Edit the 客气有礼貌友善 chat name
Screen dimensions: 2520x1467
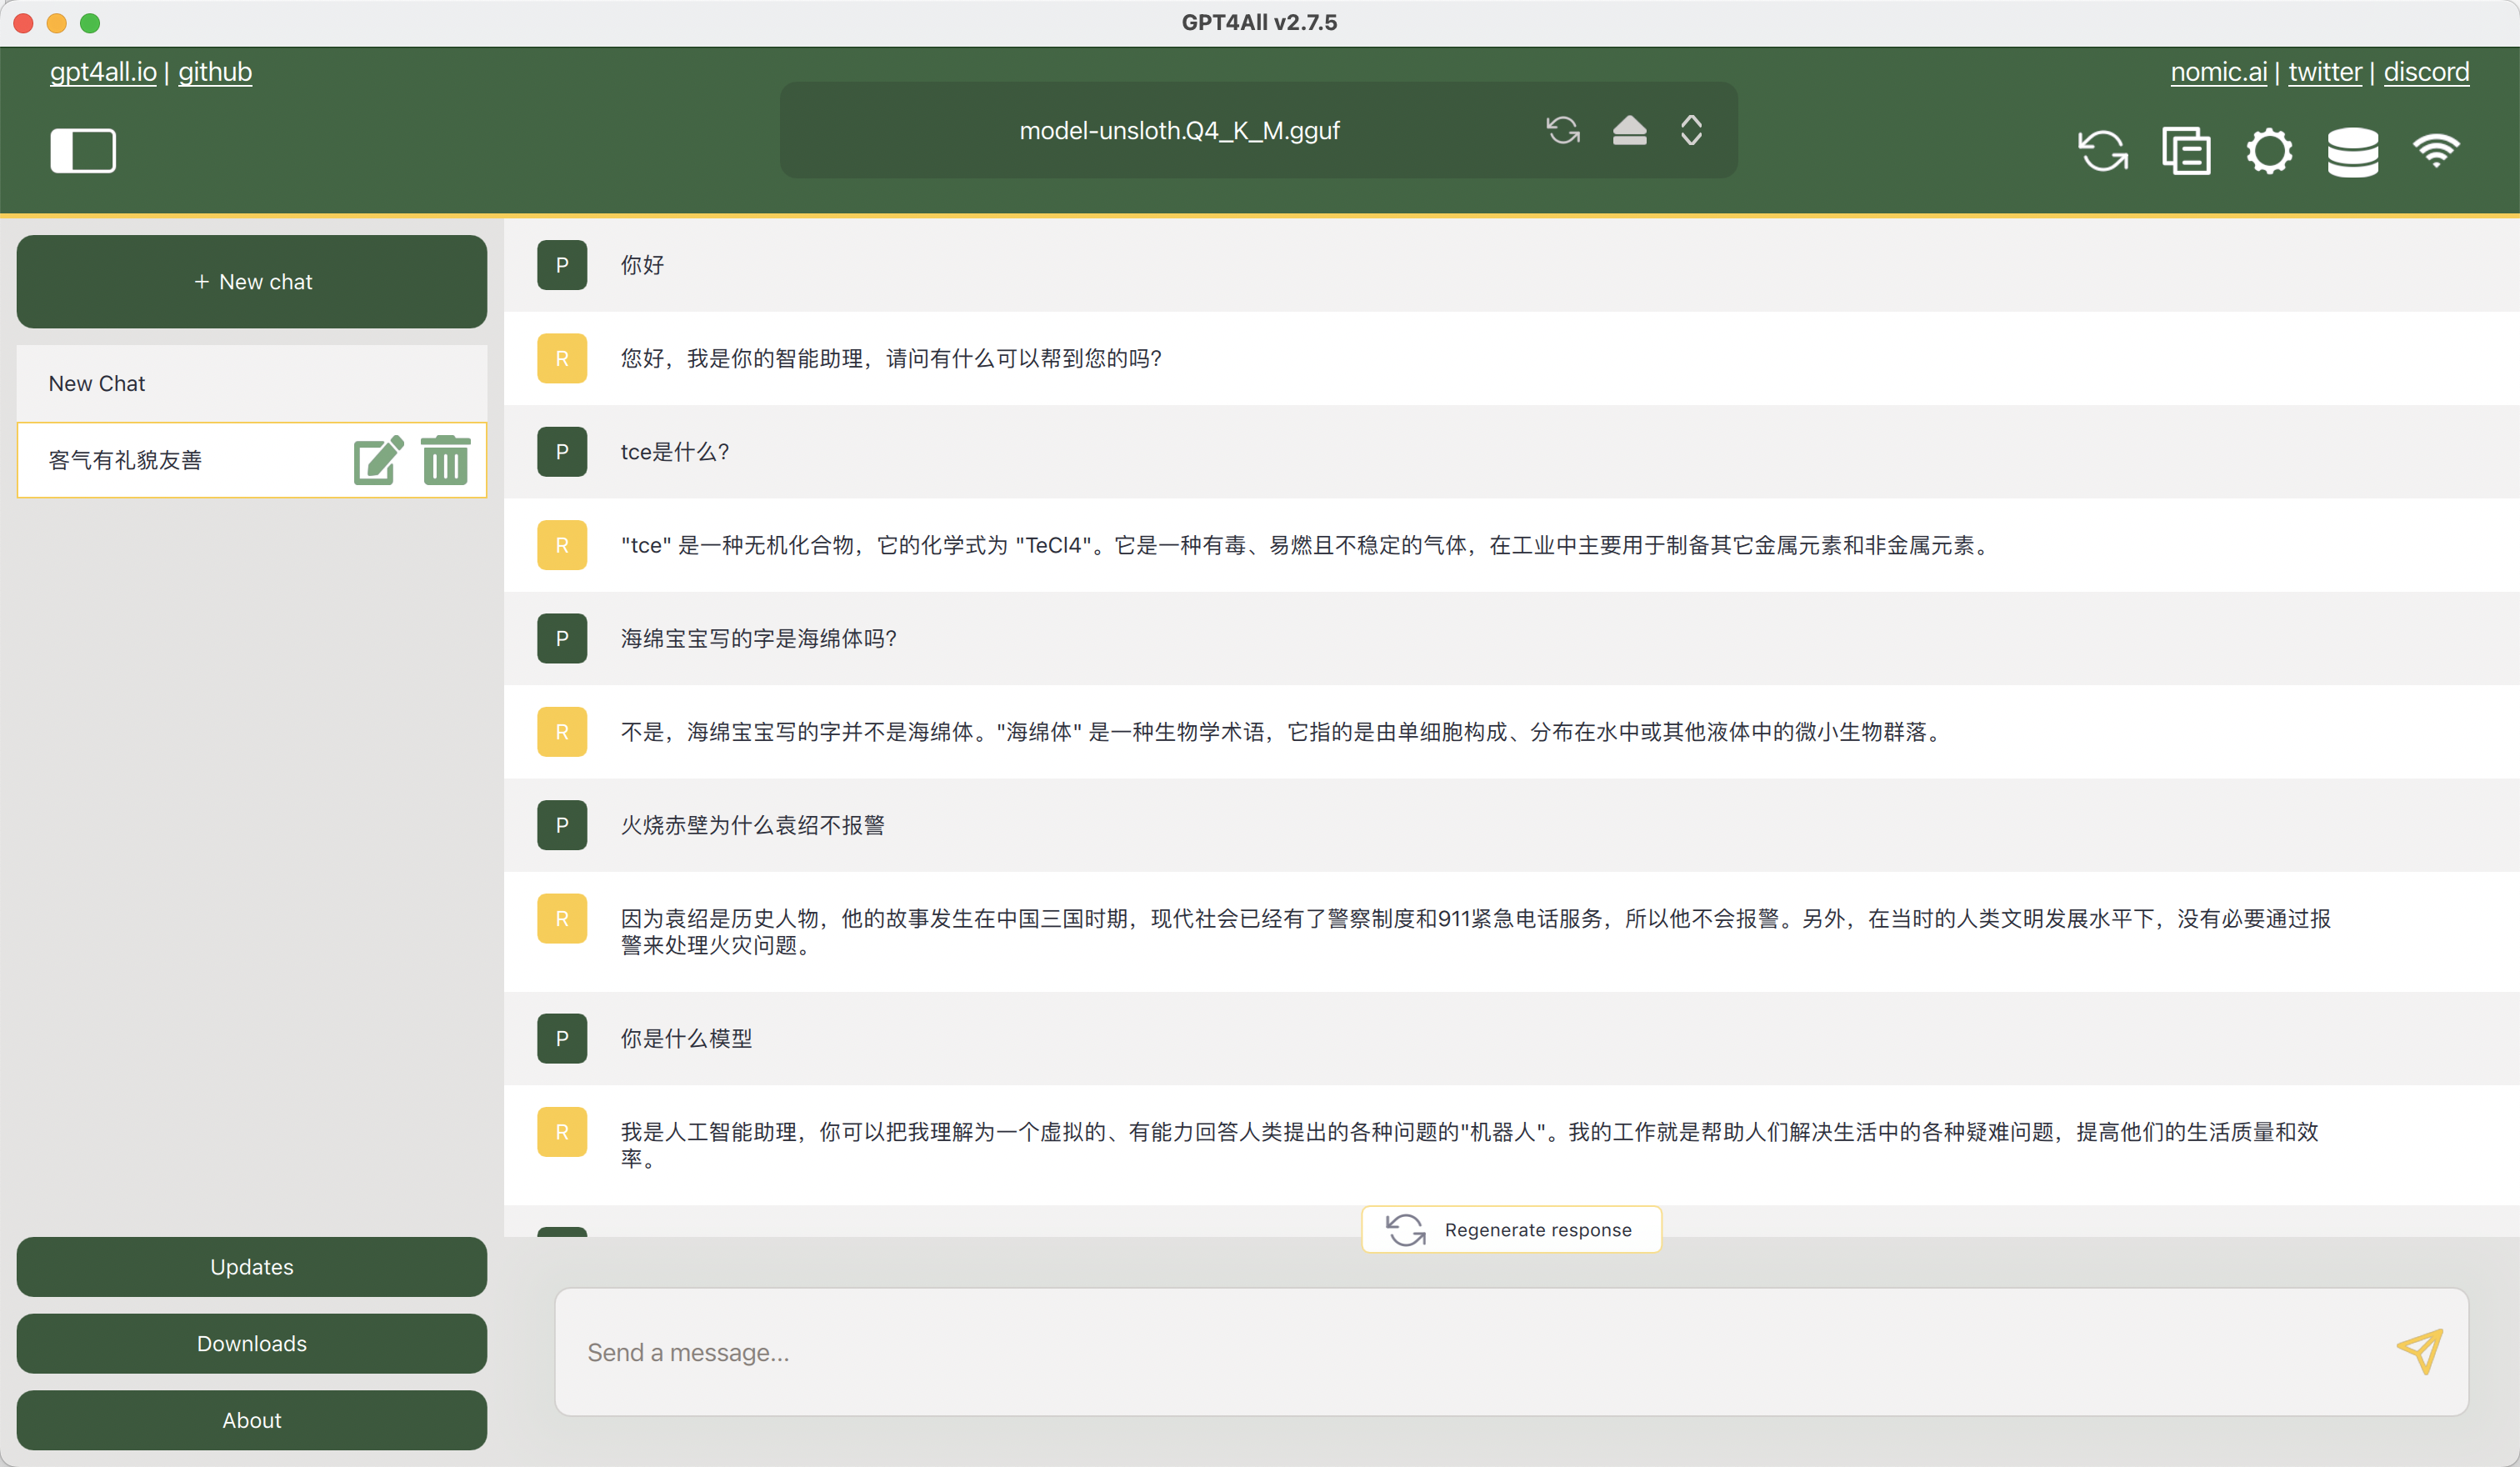[379, 460]
